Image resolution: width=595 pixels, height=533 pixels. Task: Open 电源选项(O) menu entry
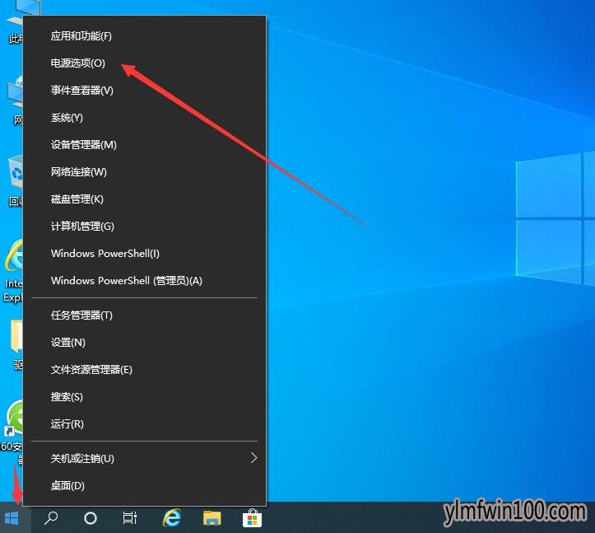pos(144,63)
